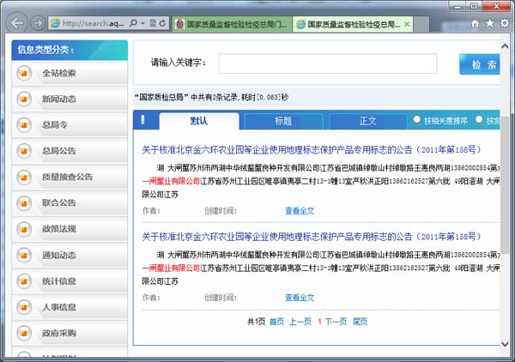The width and height of the screenshot is (515, 362).
Task: Open the browser home icon
Action: click(475, 23)
